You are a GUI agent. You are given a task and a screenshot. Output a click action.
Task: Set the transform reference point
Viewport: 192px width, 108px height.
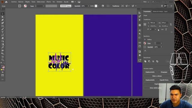[x=145, y=24]
